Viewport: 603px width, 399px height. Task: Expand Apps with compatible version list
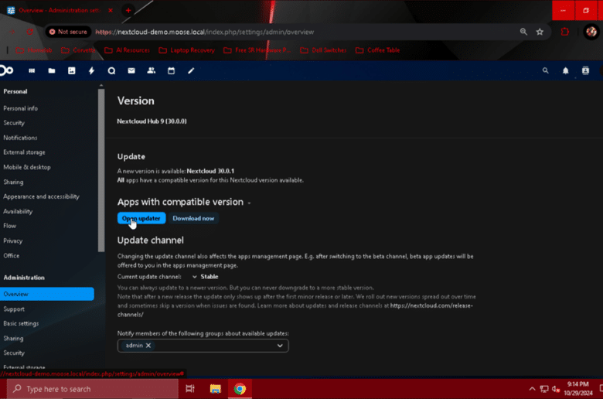249,203
